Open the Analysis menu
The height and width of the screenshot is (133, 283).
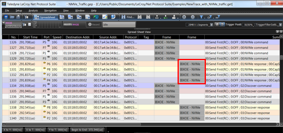(33, 11)
